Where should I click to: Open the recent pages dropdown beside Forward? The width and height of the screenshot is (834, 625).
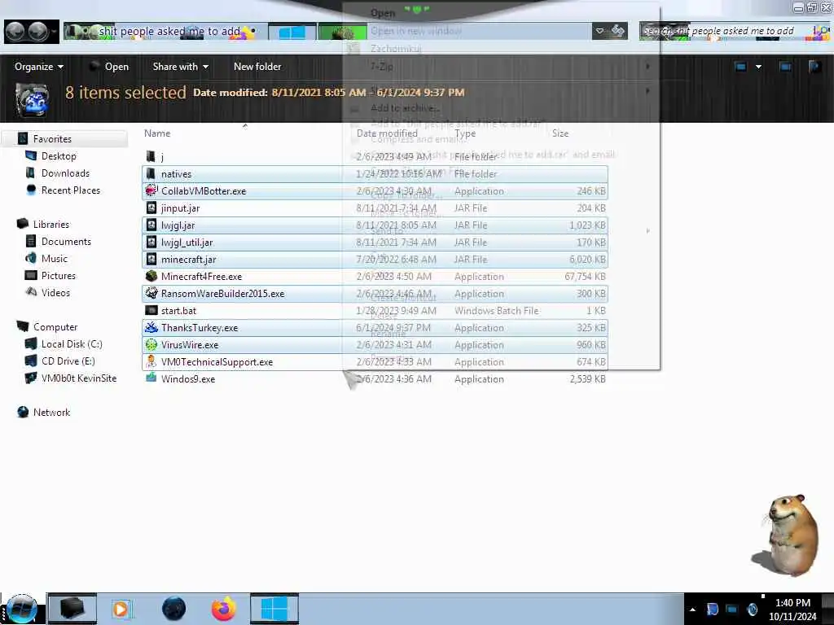tap(54, 32)
